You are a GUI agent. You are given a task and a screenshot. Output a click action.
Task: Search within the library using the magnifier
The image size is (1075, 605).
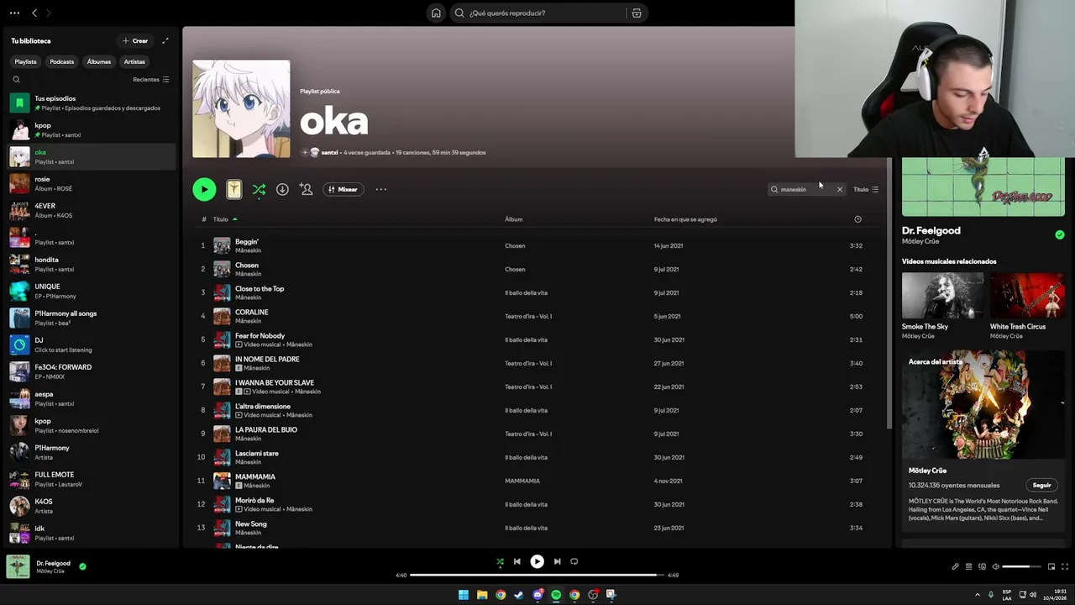click(16, 79)
